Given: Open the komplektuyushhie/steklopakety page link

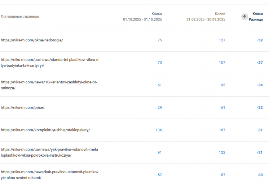Looking at the screenshot, I should coord(45,130).
